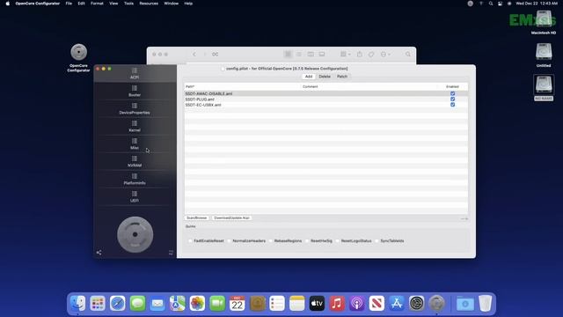
Task: Open the NO NAME drive on desktop
Action: (544, 88)
